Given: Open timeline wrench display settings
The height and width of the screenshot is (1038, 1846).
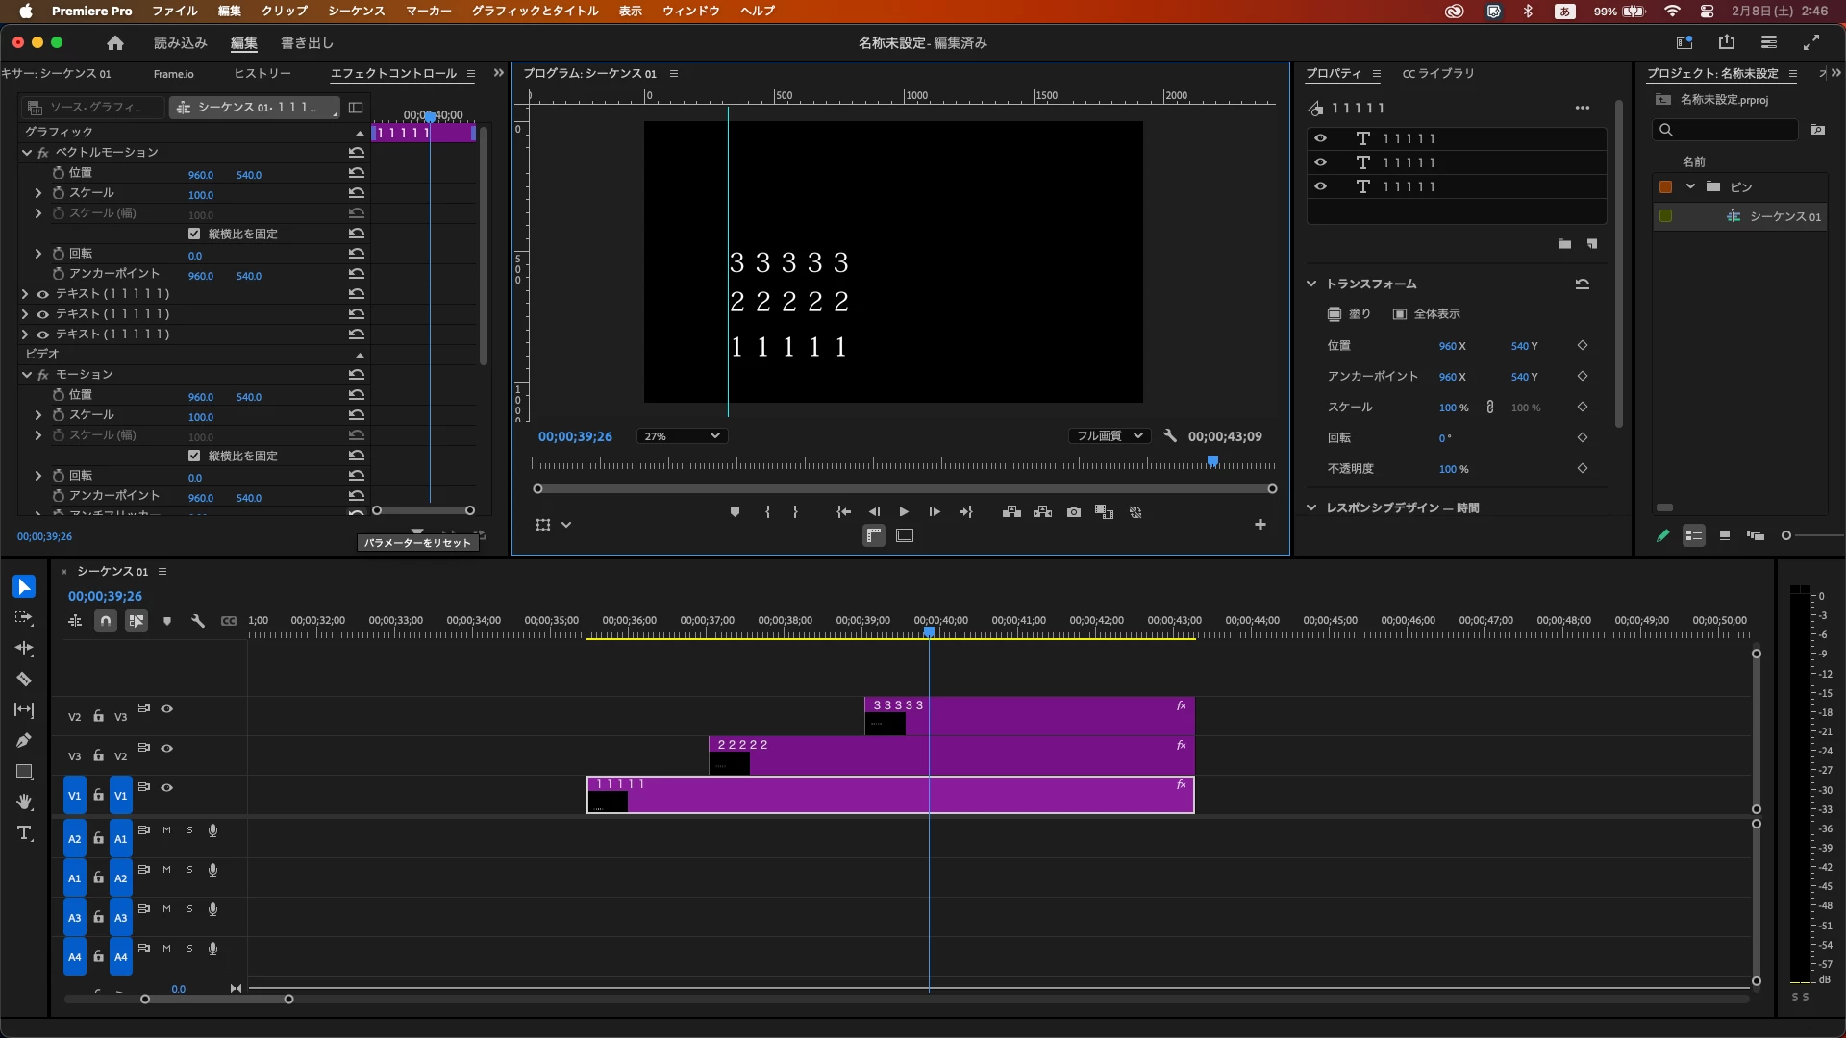Looking at the screenshot, I should (198, 622).
